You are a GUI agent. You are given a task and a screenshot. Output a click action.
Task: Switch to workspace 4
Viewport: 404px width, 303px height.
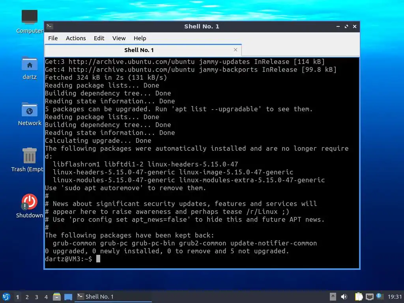pyautogui.click(x=46, y=297)
